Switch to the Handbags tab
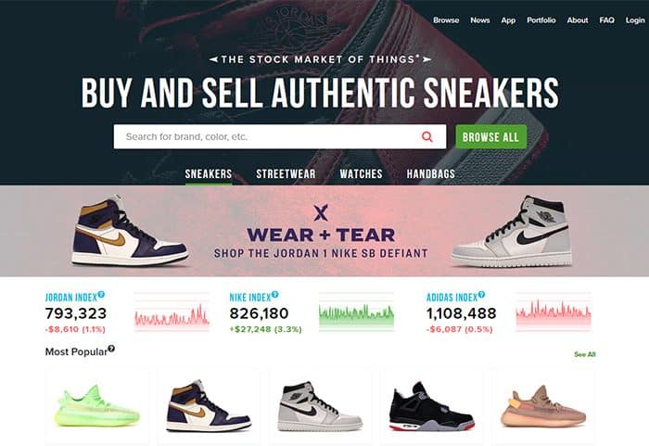This screenshot has height=446, width=649. point(430,174)
